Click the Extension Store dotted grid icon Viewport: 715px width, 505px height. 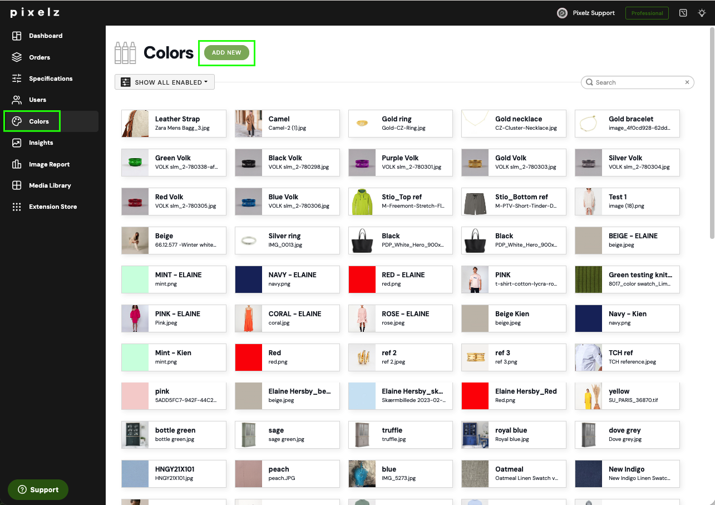[x=17, y=207]
